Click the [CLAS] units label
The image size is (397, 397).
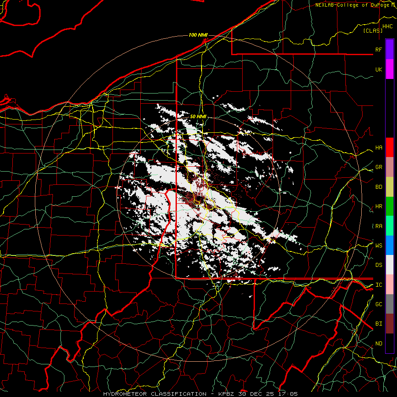point(373,30)
